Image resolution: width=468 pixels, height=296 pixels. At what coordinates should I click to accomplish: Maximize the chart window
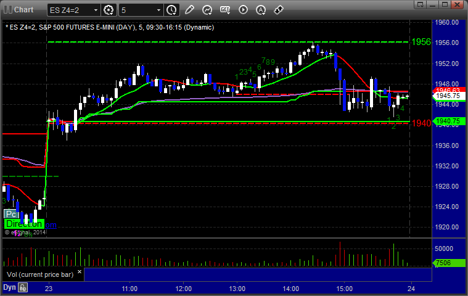pos(445,4)
